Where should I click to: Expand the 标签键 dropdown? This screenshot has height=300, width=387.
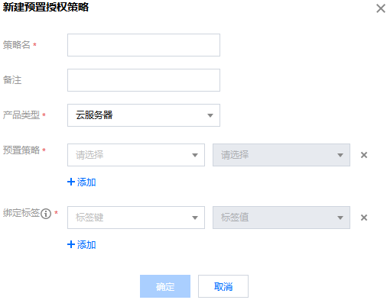136,218
